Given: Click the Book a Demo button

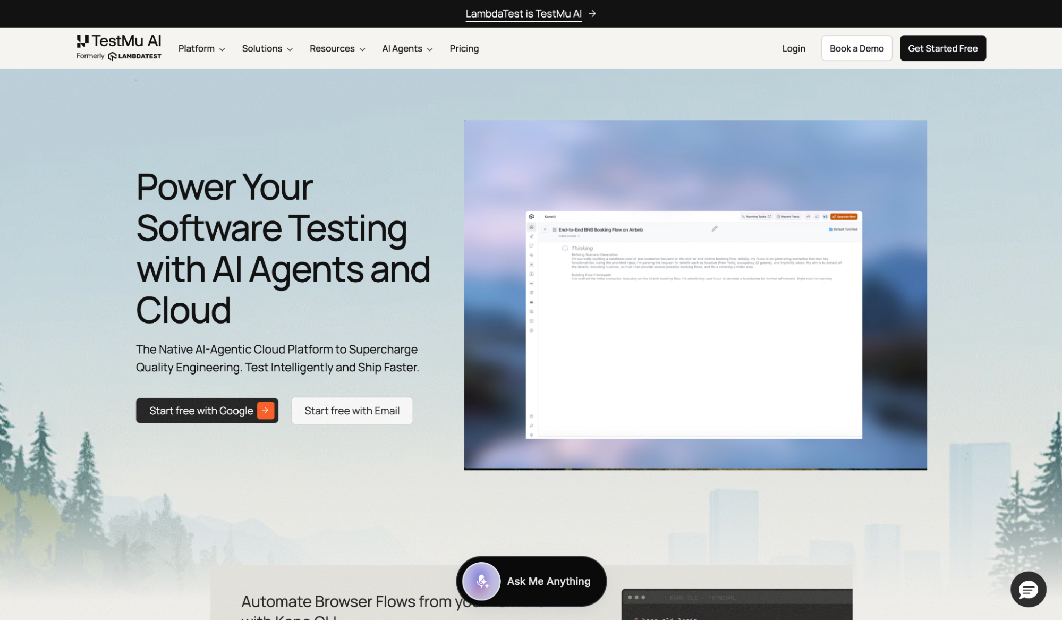Looking at the screenshot, I should click(856, 48).
